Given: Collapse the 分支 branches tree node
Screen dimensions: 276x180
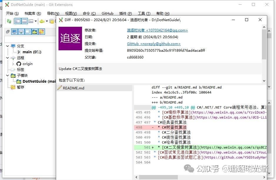Looking at the screenshot, I should point(7,46).
